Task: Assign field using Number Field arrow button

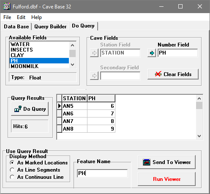Action: point(152,53)
